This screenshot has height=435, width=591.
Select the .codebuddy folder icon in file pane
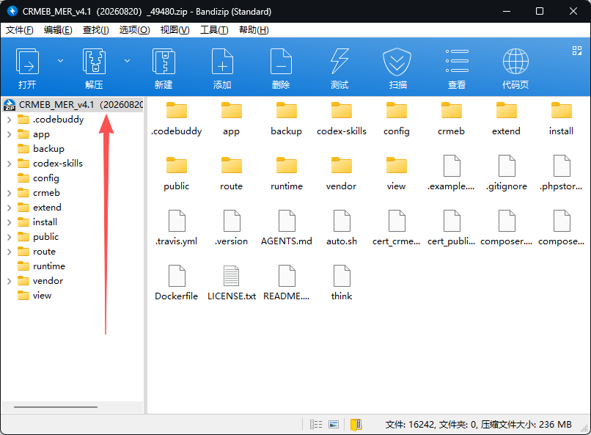(x=177, y=111)
